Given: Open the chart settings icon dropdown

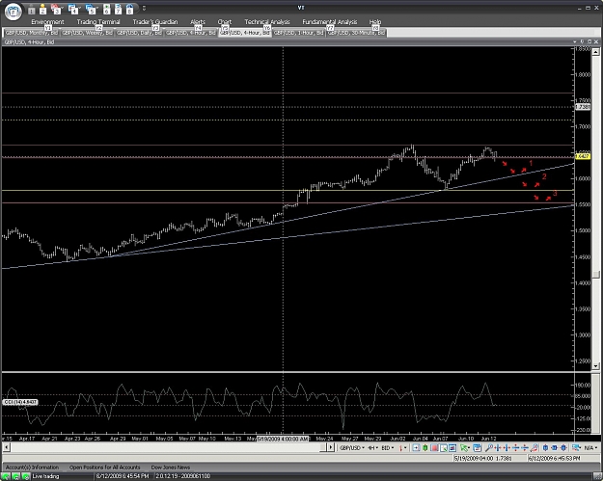Looking at the screenshot, I should pyautogui.click(x=576, y=448).
